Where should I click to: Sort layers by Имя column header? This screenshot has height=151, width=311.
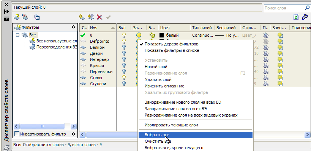pyautogui.click(x=102, y=28)
